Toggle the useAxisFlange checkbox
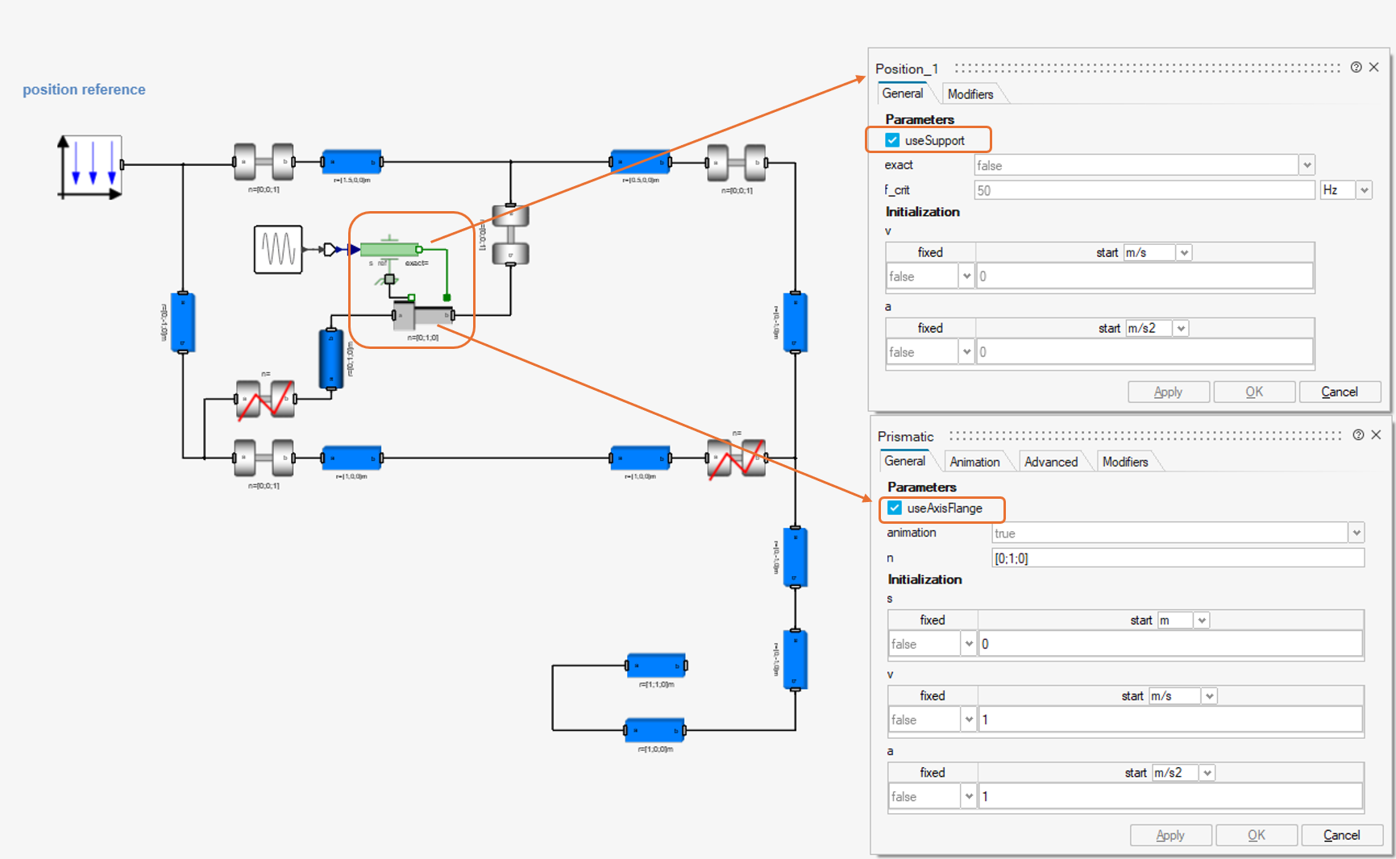The image size is (1396, 859). (895, 508)
